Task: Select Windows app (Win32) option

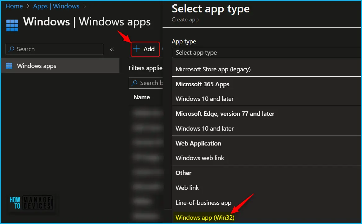Action: pyautogui.click(x=205, y=217)
